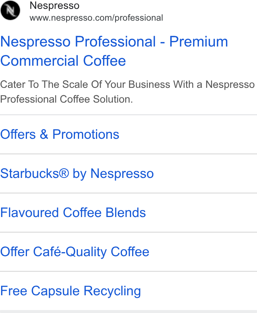The image size is (257, 313).
Task: Click the word Blends in the third sitelink
Action: (126, 212)
